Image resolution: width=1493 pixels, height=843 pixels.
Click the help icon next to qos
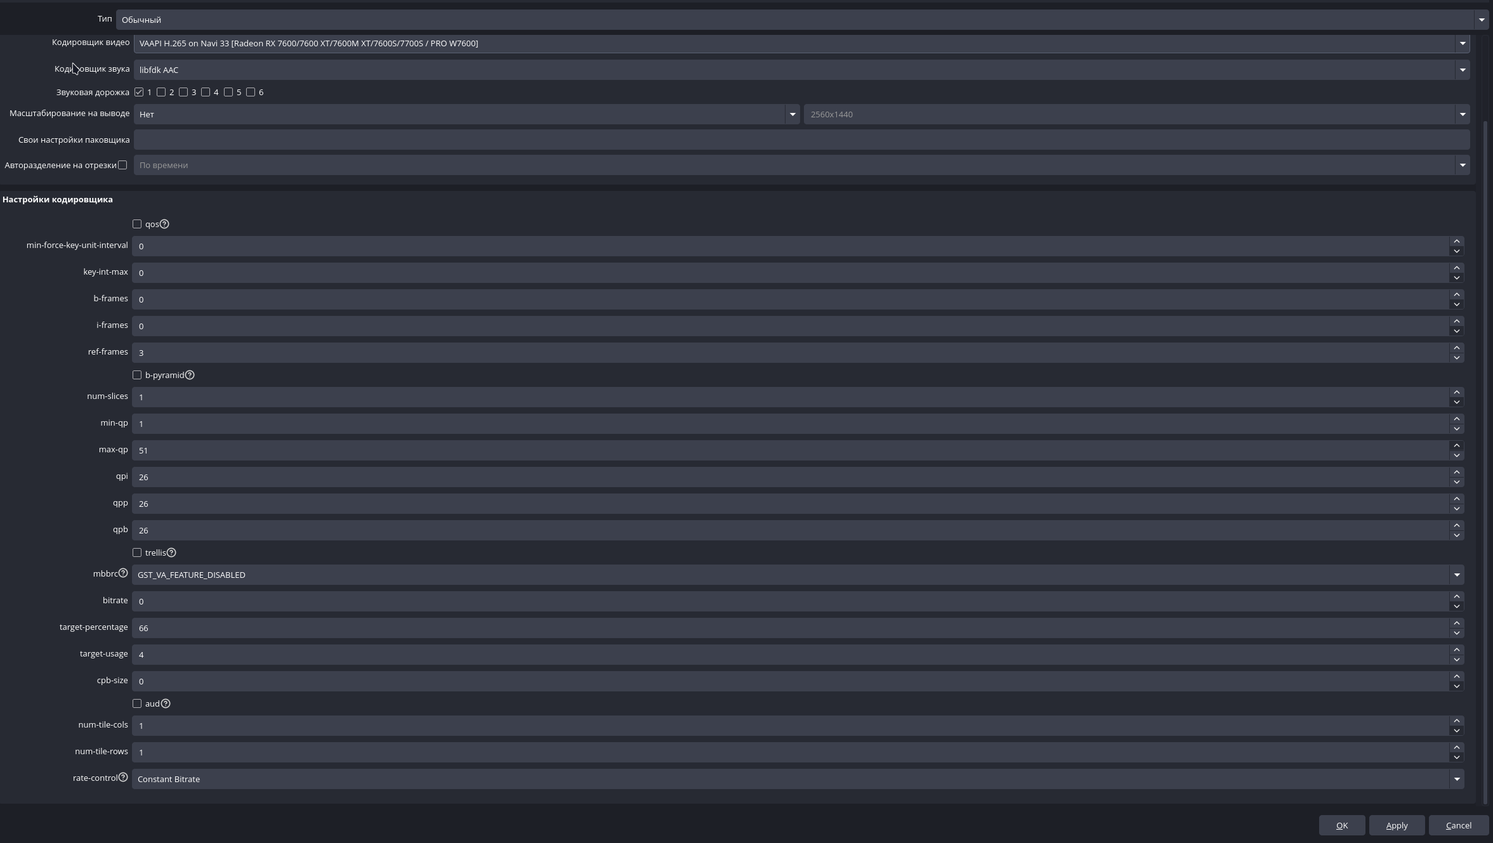tap(164, 224)
